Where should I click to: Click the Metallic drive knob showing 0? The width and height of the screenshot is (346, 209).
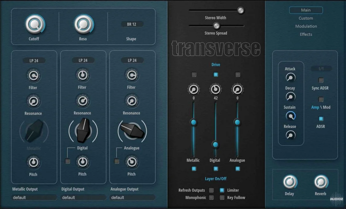(193, 89)
